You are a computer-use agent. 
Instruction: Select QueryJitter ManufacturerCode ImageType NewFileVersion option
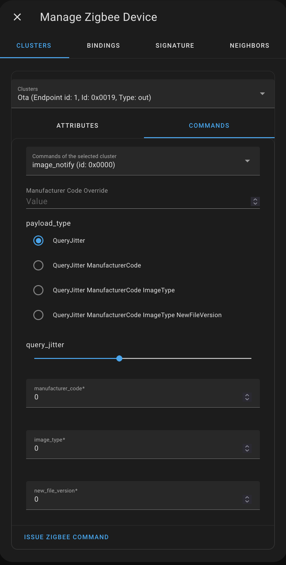[x=39, y=315]
